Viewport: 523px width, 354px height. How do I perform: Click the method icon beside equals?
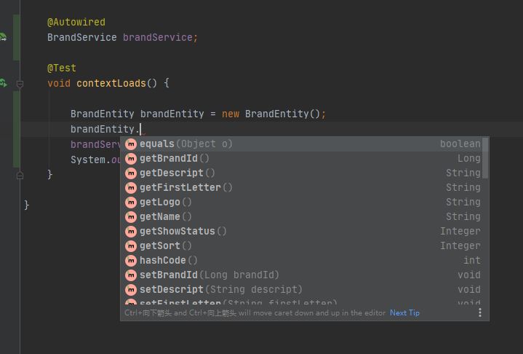[131, 144]
